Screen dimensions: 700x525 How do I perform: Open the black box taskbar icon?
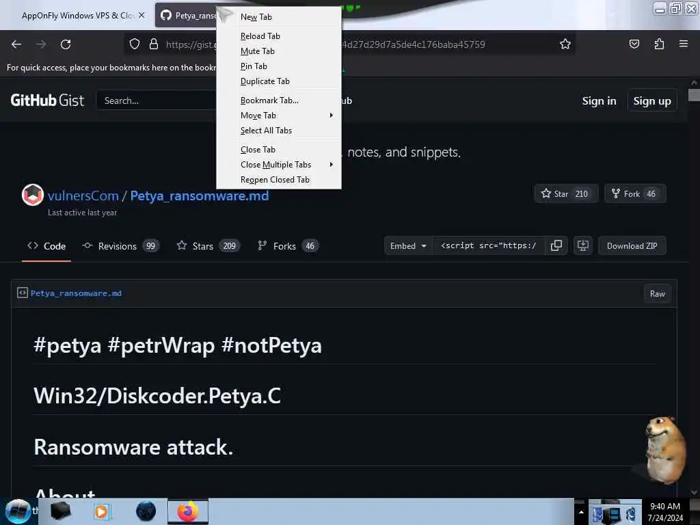coord(60,511)
